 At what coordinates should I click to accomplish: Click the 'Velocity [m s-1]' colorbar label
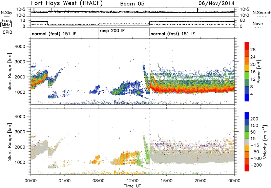click(x=265, y=142)
